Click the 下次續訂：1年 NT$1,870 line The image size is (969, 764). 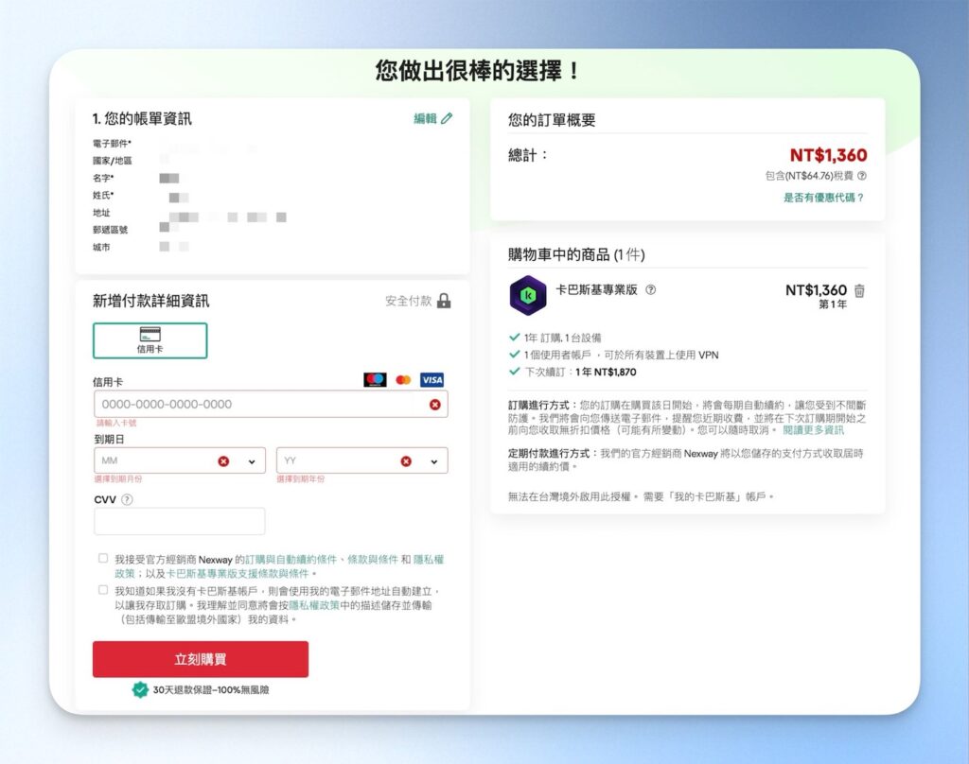click(573, 372)
